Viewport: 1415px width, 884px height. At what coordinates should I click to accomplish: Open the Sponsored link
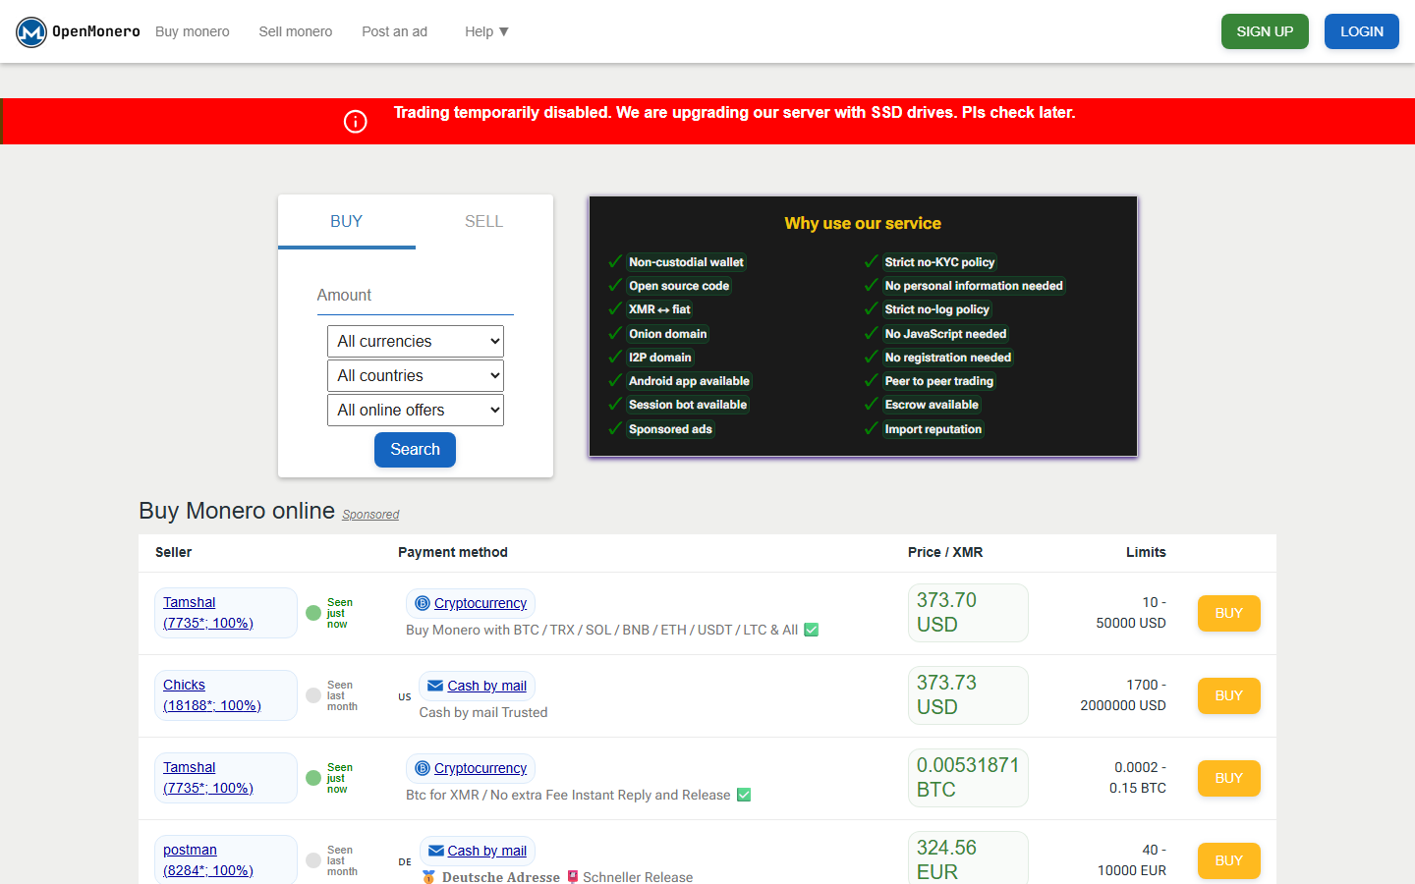coord(370,515)
